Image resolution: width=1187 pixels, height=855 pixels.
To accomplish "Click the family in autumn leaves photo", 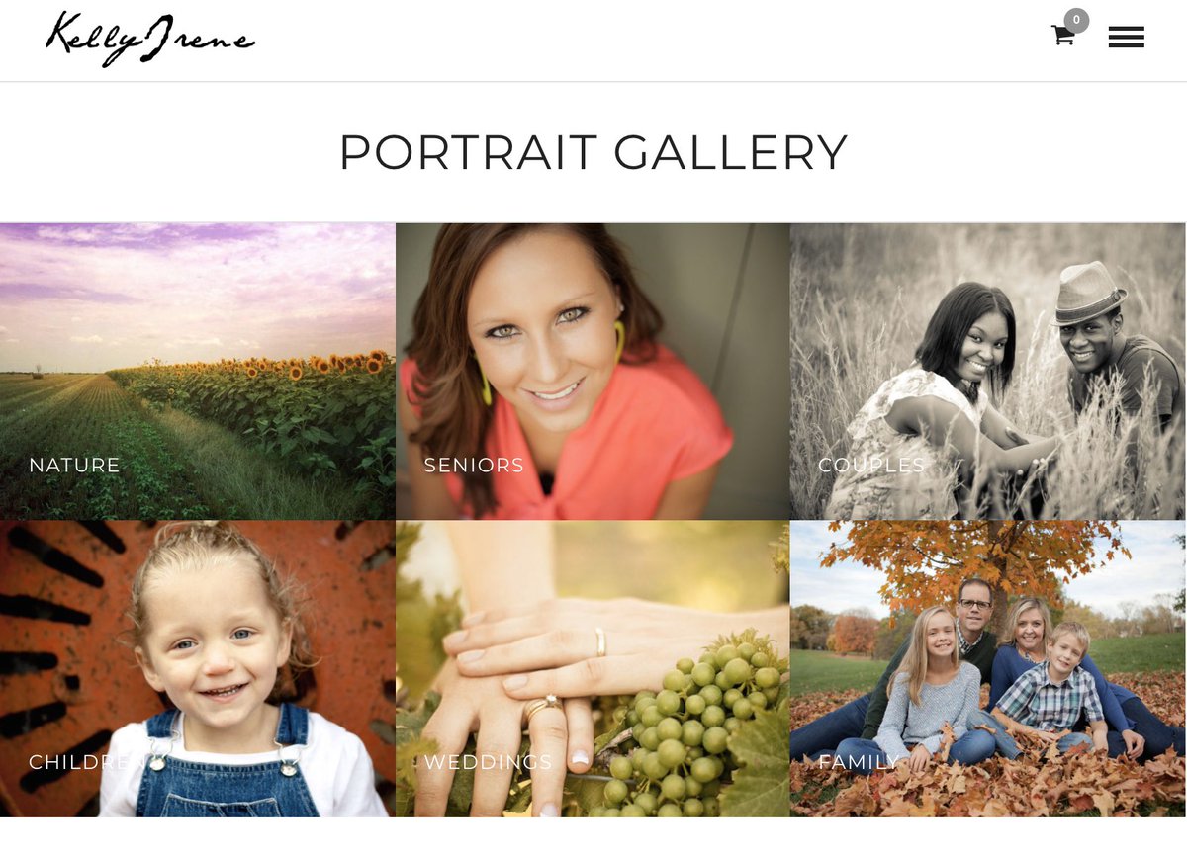I will [988, 669].
